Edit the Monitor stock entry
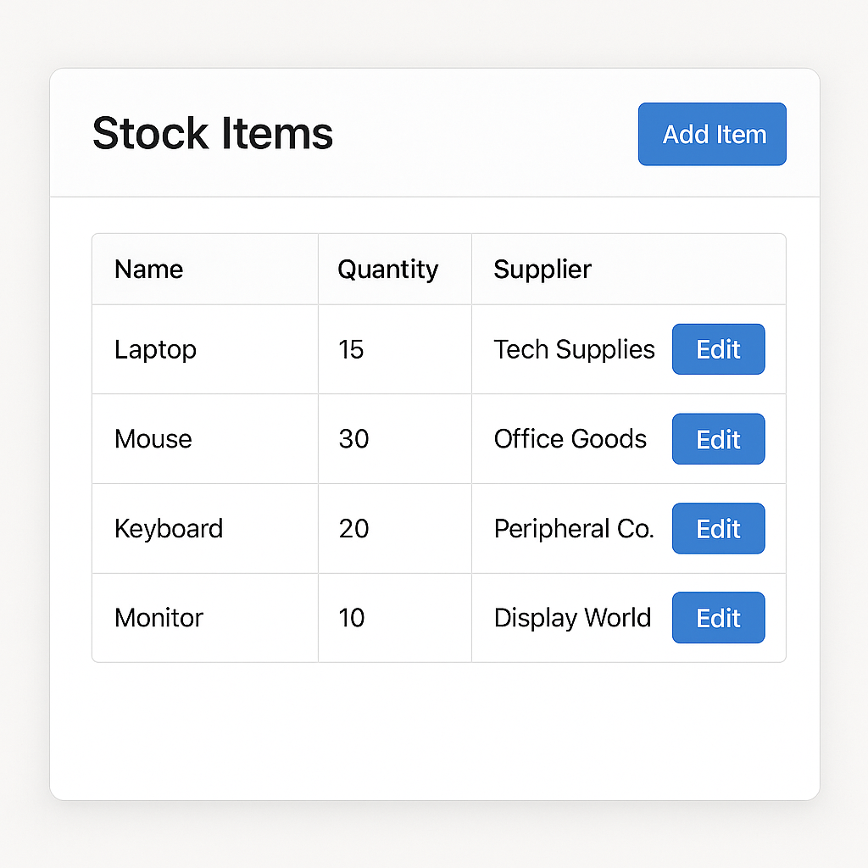868x868 pixels. pos(718,618)
